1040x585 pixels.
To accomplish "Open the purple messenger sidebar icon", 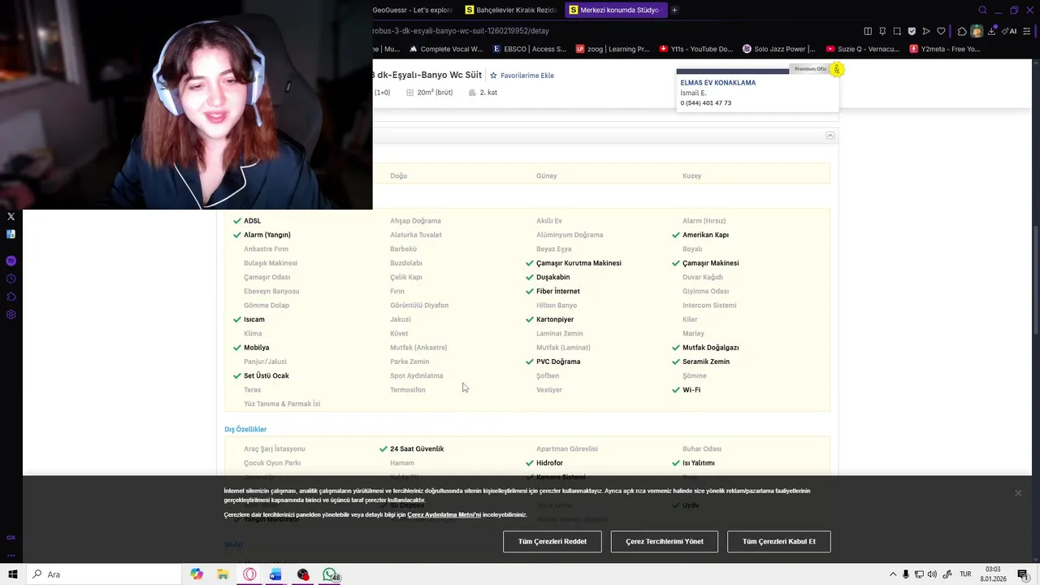I will click(x=11, y=261).
